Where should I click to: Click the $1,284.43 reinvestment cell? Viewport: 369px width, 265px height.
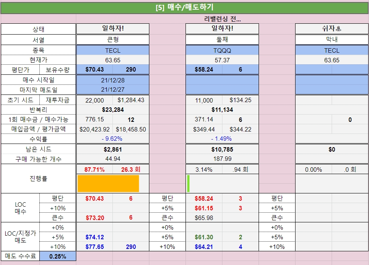(131, 100)
